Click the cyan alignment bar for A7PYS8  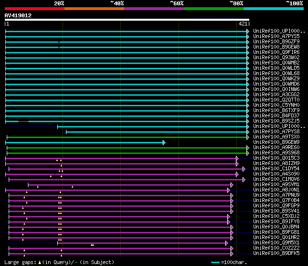click(x=156, y=132)
